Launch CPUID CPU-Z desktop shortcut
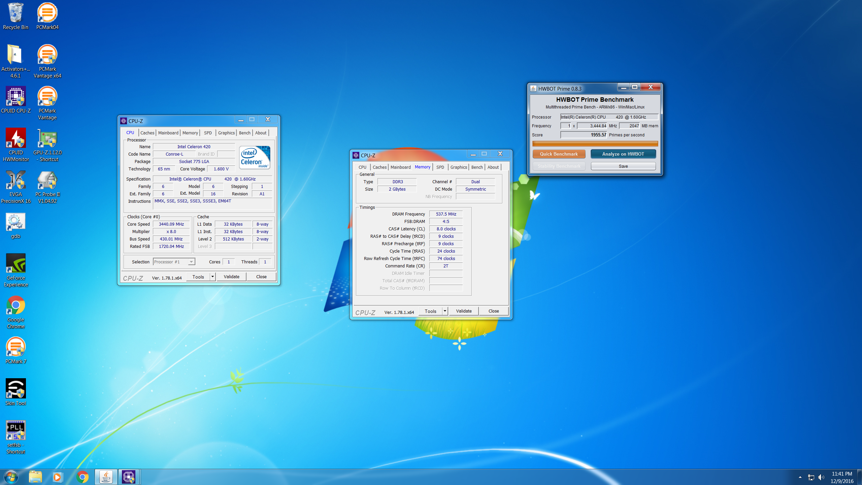Viewport: 862px width, 485px height. [x=15, y=100]
